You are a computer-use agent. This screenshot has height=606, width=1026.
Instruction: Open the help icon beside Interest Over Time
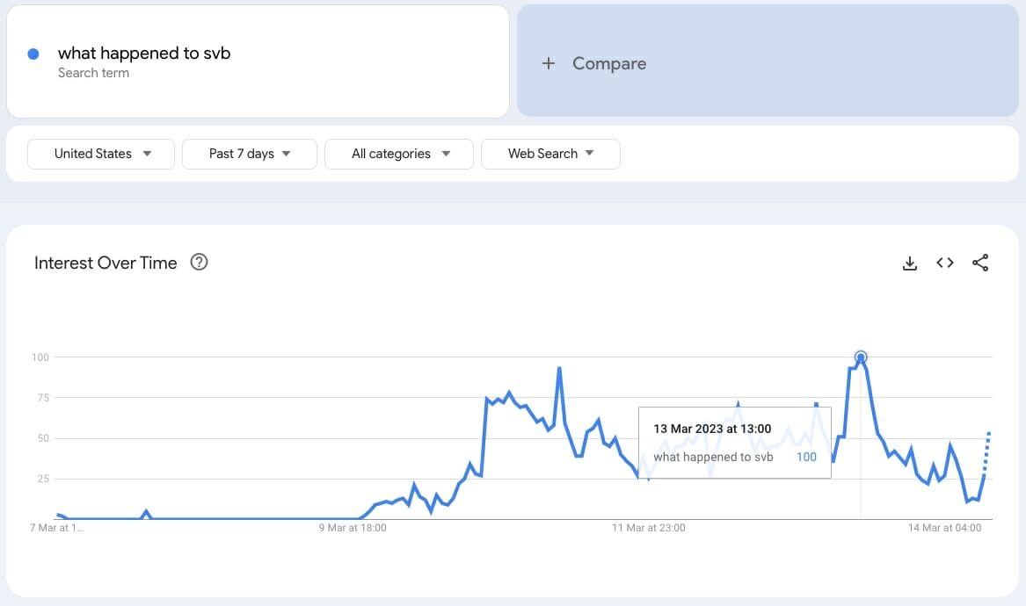tap(200, 263)
